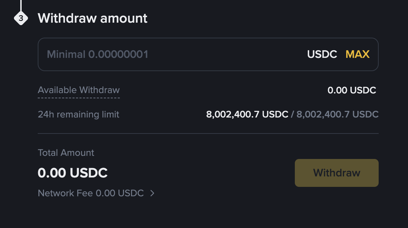Click the 0.00 USDC available balance
The width and height of the screenshot is (408, 228).
coord(352,90)
